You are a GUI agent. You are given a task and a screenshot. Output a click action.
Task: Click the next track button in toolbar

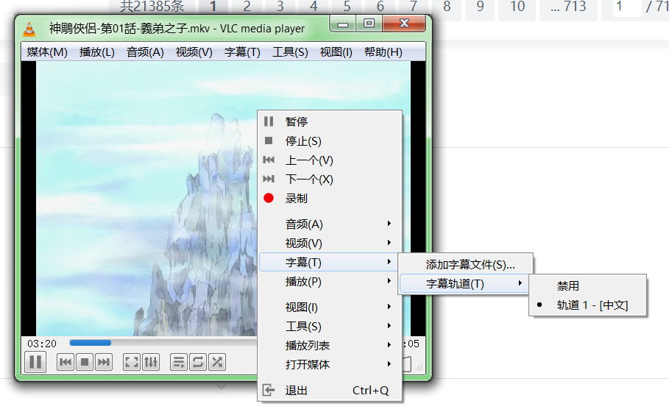pos(104,363)
